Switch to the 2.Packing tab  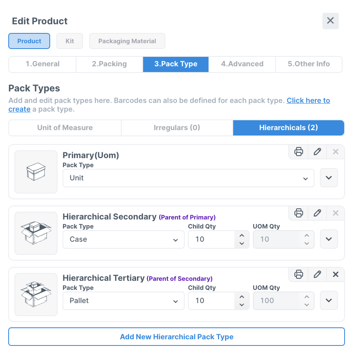point(109,64)
